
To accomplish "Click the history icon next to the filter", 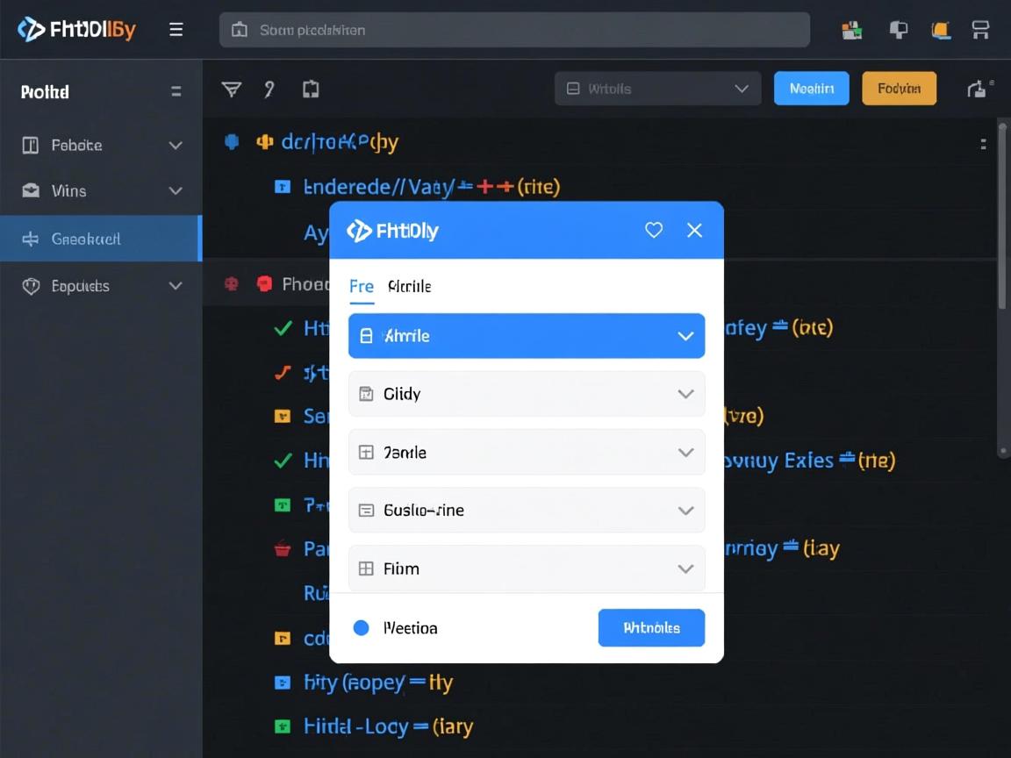I will tap(269, 89).
